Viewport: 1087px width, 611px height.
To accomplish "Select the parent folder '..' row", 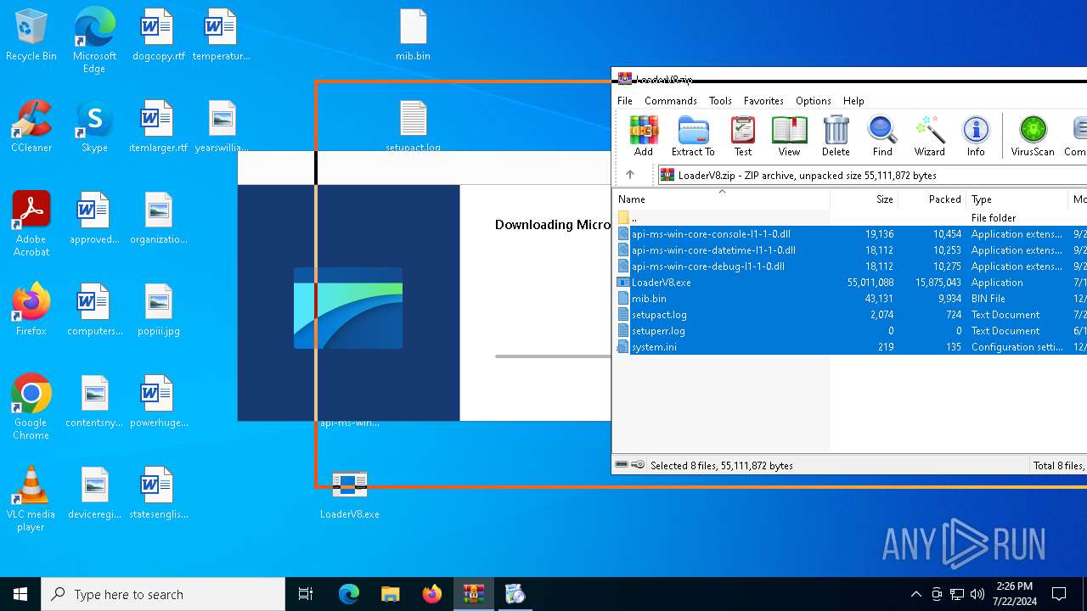I will (849, 218).
